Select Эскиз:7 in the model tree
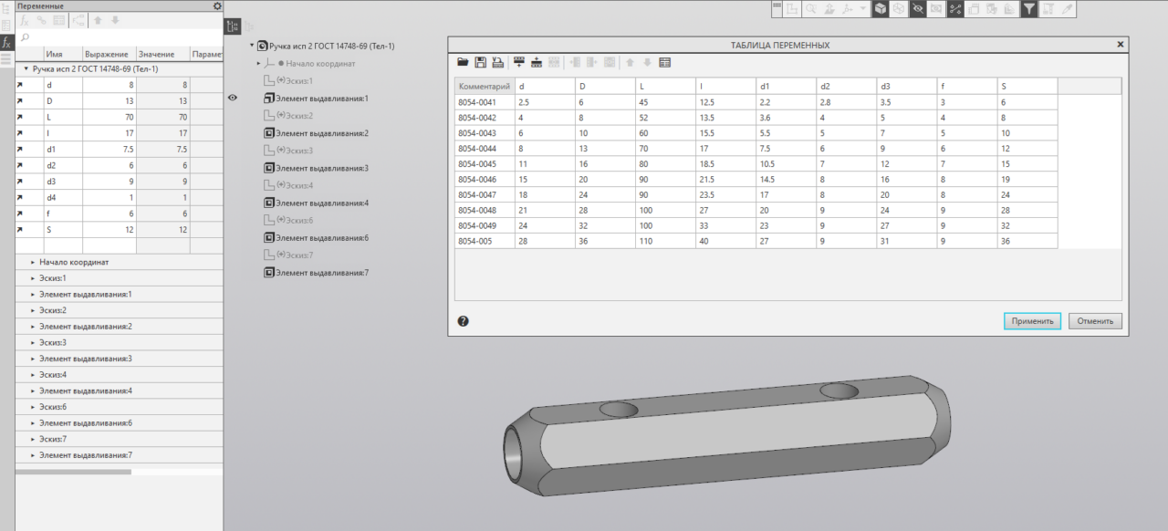 coord(299,255)
